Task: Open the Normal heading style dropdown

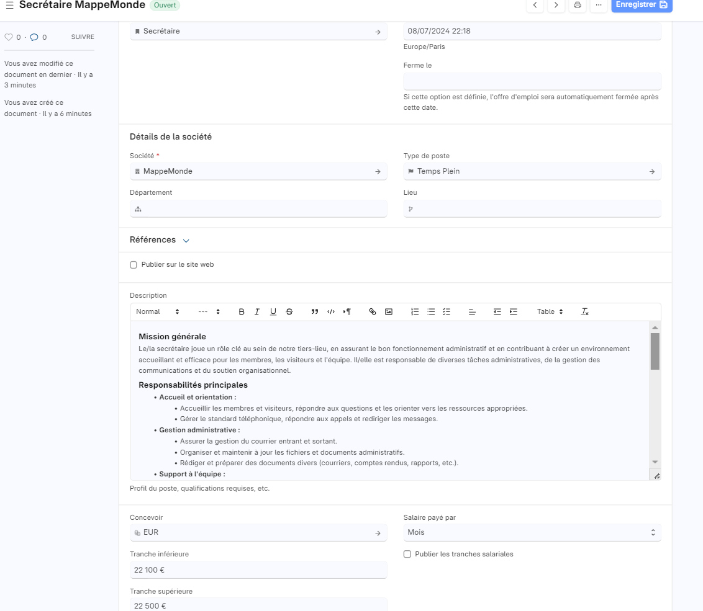Action: [158, 311]
